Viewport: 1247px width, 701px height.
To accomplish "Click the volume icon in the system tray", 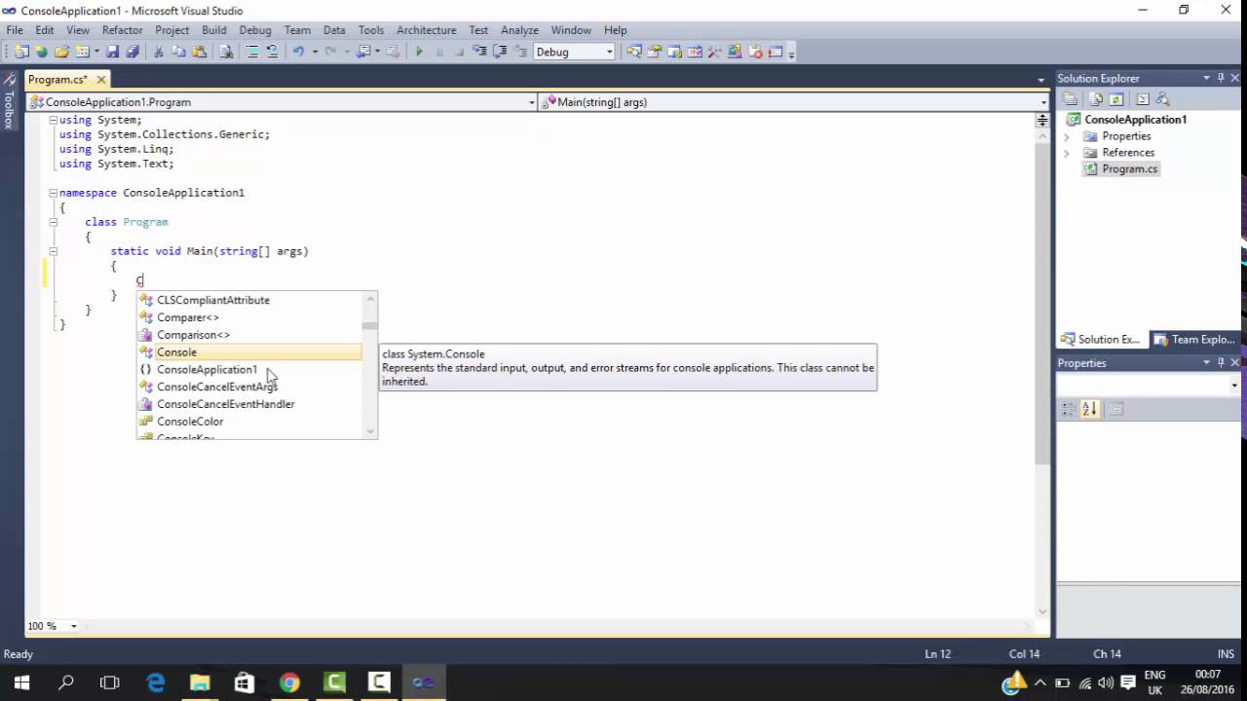I will (x=1106, y=683).
